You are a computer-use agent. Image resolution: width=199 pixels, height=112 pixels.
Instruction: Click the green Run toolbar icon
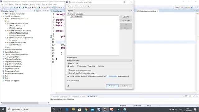(21, 7)
